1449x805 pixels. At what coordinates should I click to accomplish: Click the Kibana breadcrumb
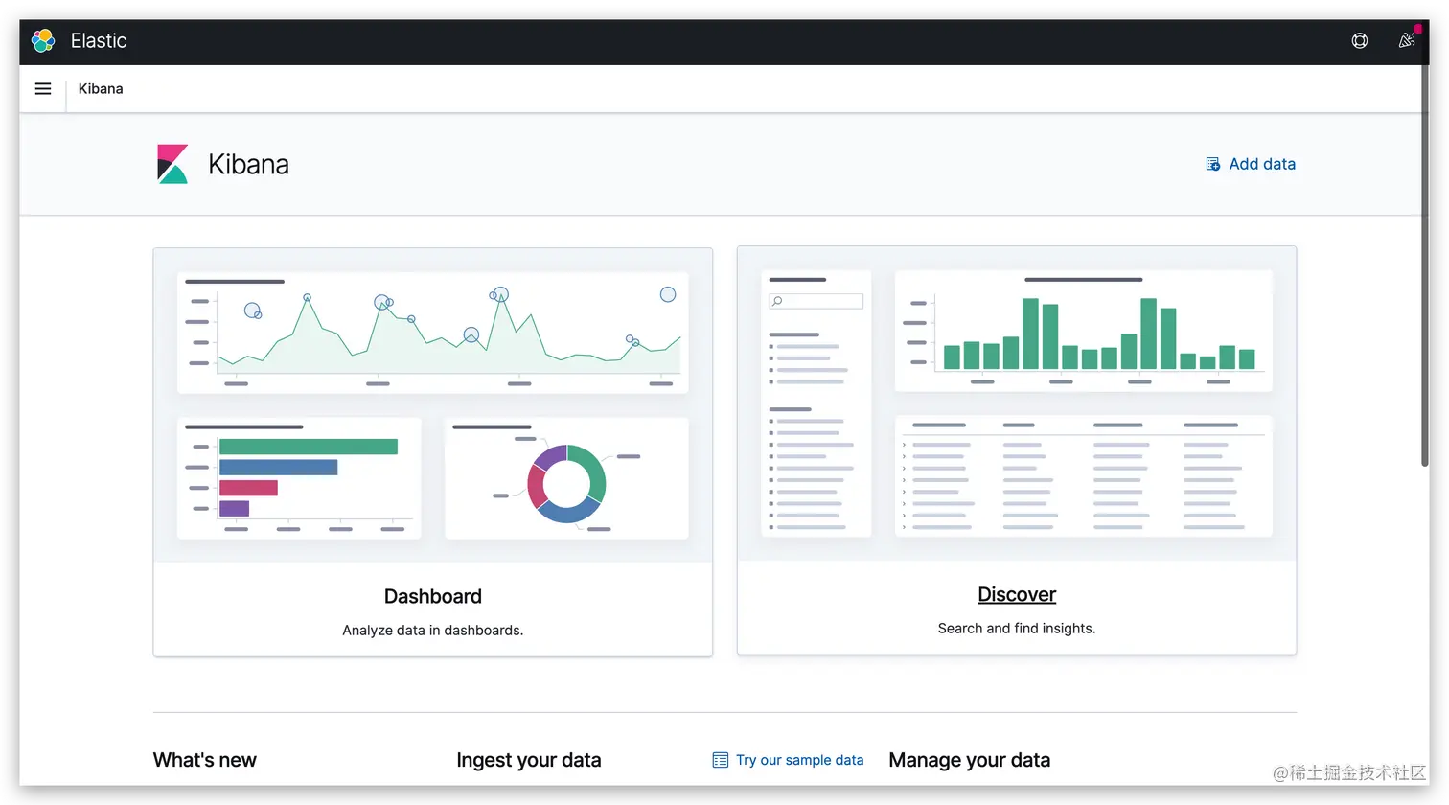coord(101,89)
